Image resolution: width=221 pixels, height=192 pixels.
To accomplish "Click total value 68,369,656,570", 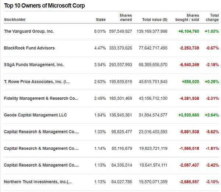I will (x=153, y=65).
